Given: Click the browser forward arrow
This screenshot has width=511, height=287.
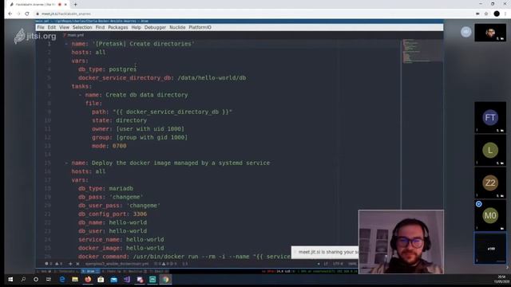Looking at the screenshot, I should pyautogui.click(x=18, y=14).
